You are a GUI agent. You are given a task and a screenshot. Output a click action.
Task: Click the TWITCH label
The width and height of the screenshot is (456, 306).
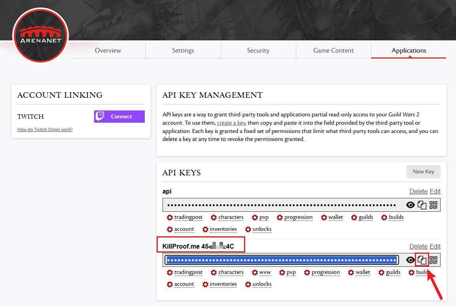click(30, 116)
